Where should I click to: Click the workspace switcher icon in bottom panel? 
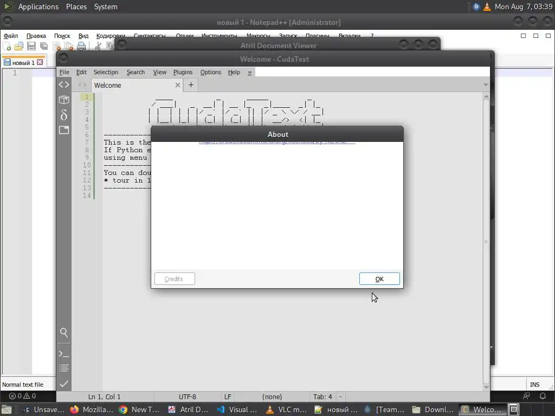point(514,409)
